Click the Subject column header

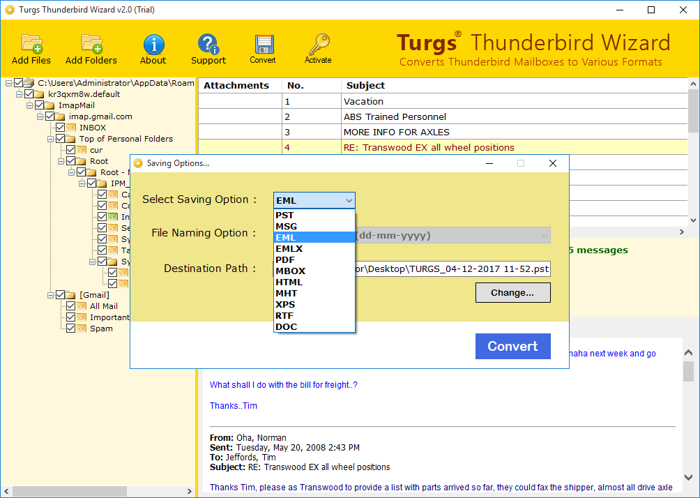click(515, 85)
